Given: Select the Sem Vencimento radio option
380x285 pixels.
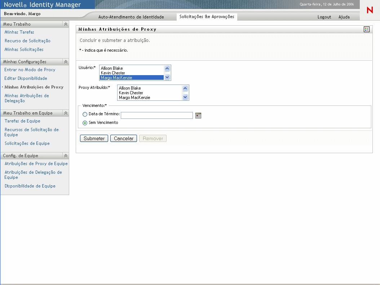Looking at the screenshot, I should tap(85, 123).
